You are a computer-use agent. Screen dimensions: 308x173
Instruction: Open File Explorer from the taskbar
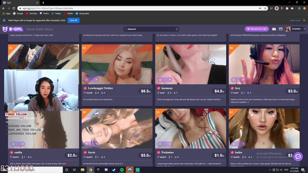[82, 170]
